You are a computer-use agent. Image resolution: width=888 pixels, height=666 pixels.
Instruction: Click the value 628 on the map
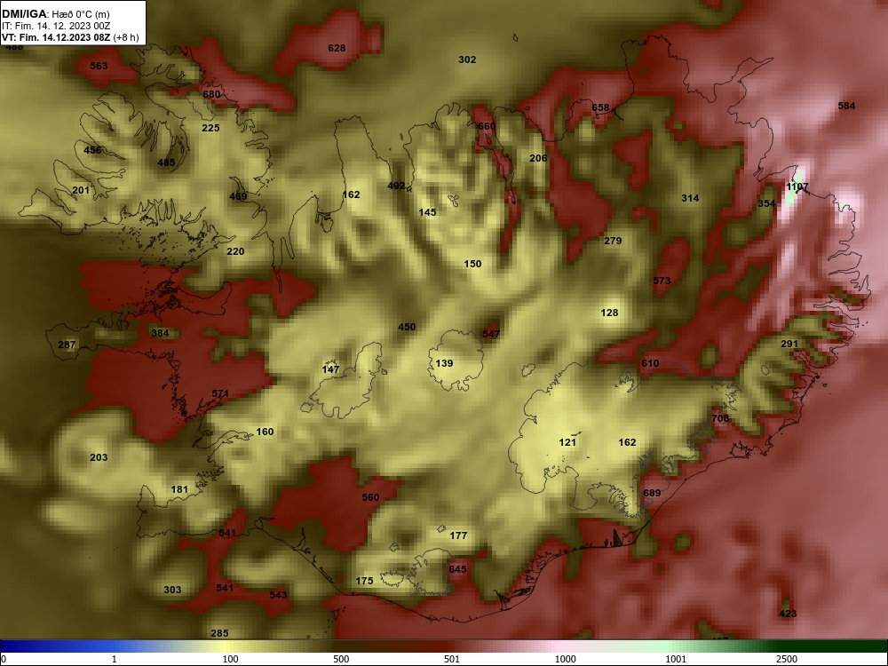pyautogui.click(x=337, y=48)
